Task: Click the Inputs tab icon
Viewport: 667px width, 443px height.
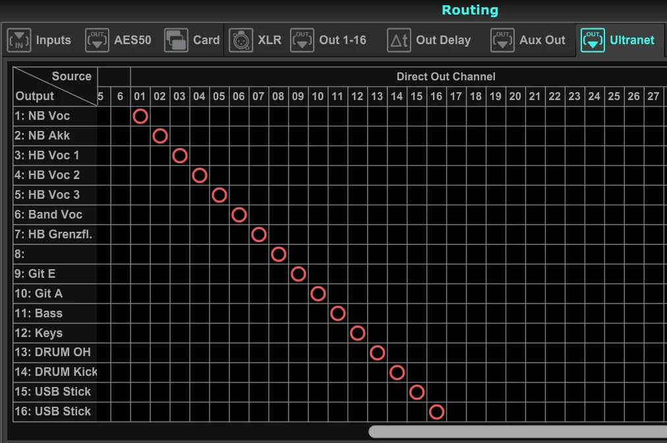Action: point(19,40)
